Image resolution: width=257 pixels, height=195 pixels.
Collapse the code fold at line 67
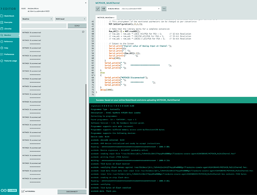(x=95, y=75)
